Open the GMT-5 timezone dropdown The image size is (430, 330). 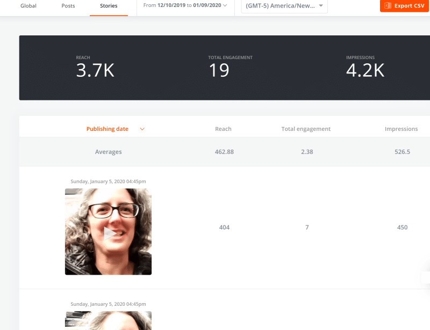tap(284, 6)
